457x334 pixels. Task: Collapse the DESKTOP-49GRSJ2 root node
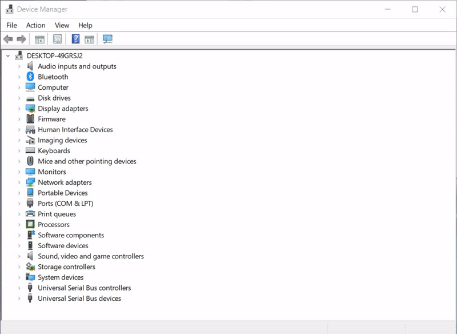point(8,55)
